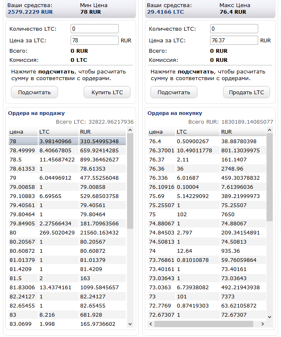
Task: Select buy order at price 75.69
Action: point(207,196)
